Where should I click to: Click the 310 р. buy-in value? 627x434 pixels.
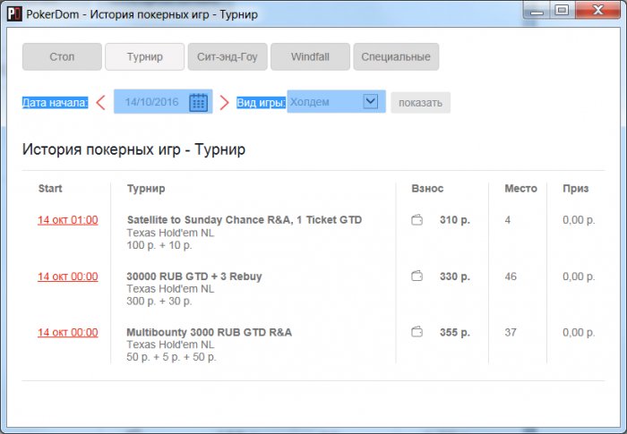click(455, 220)
